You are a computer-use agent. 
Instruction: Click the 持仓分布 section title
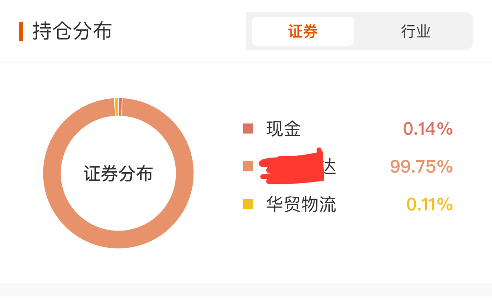(72, 31)
